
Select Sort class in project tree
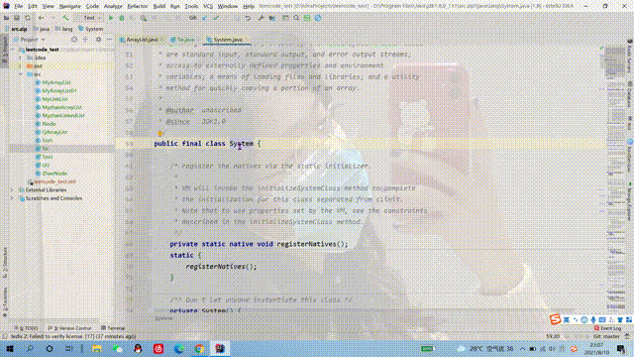(48, 141)
